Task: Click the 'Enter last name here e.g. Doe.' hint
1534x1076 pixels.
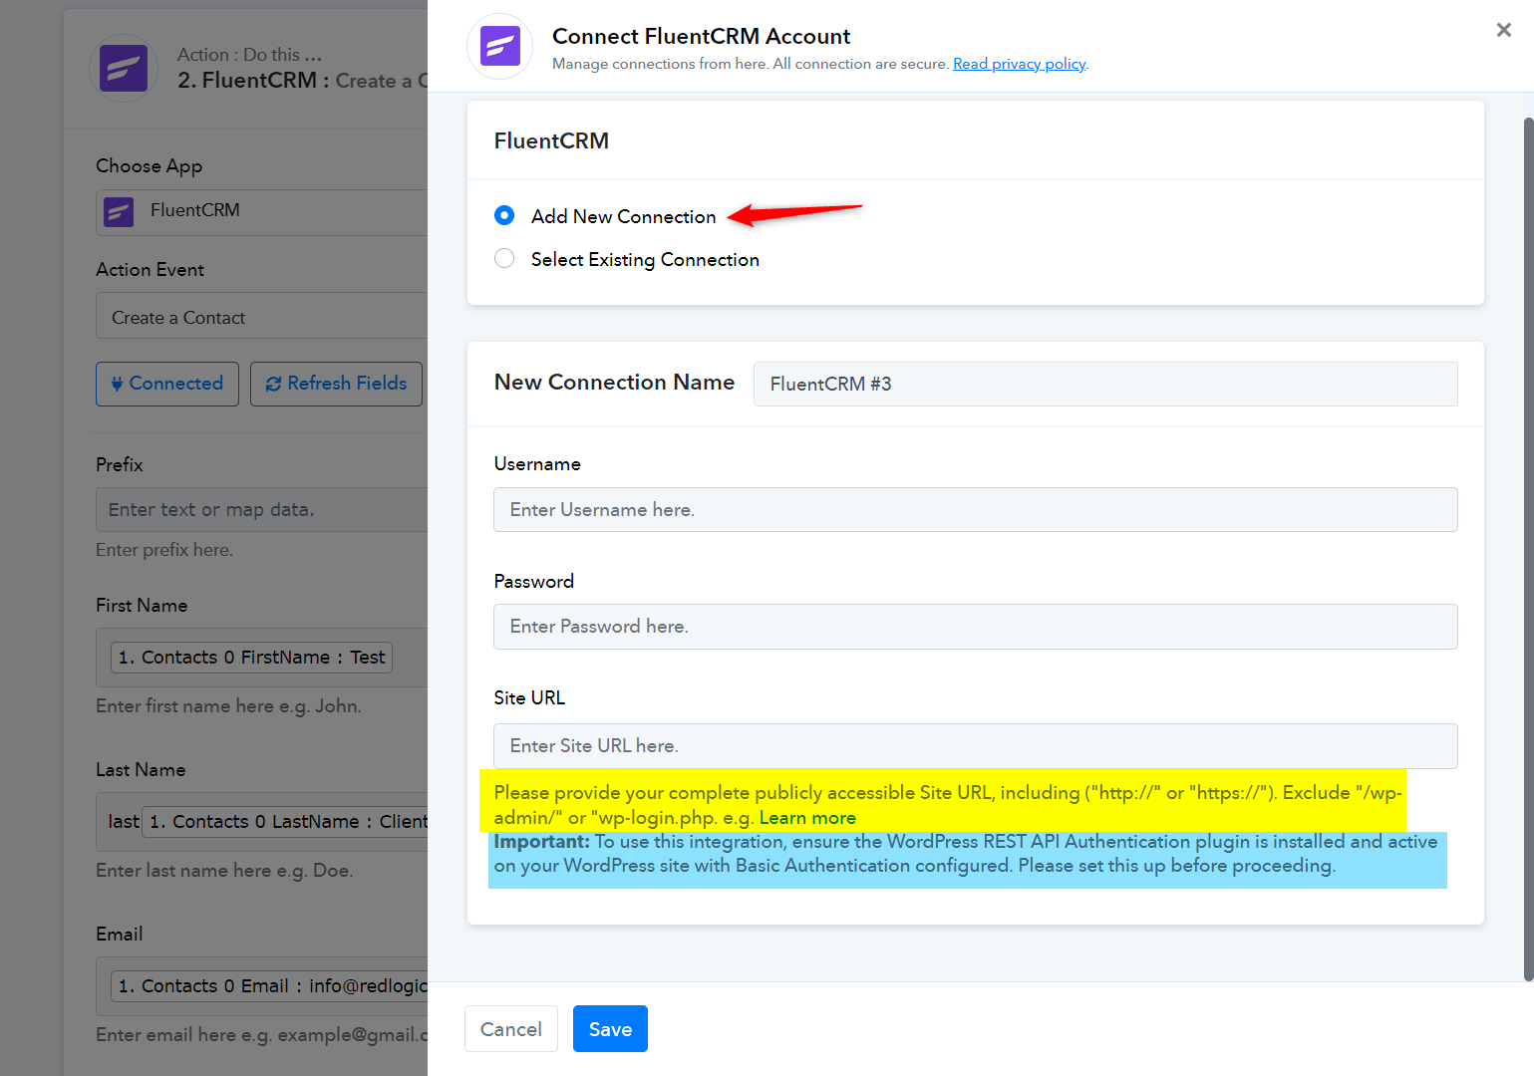Action: tap(224, 871)
